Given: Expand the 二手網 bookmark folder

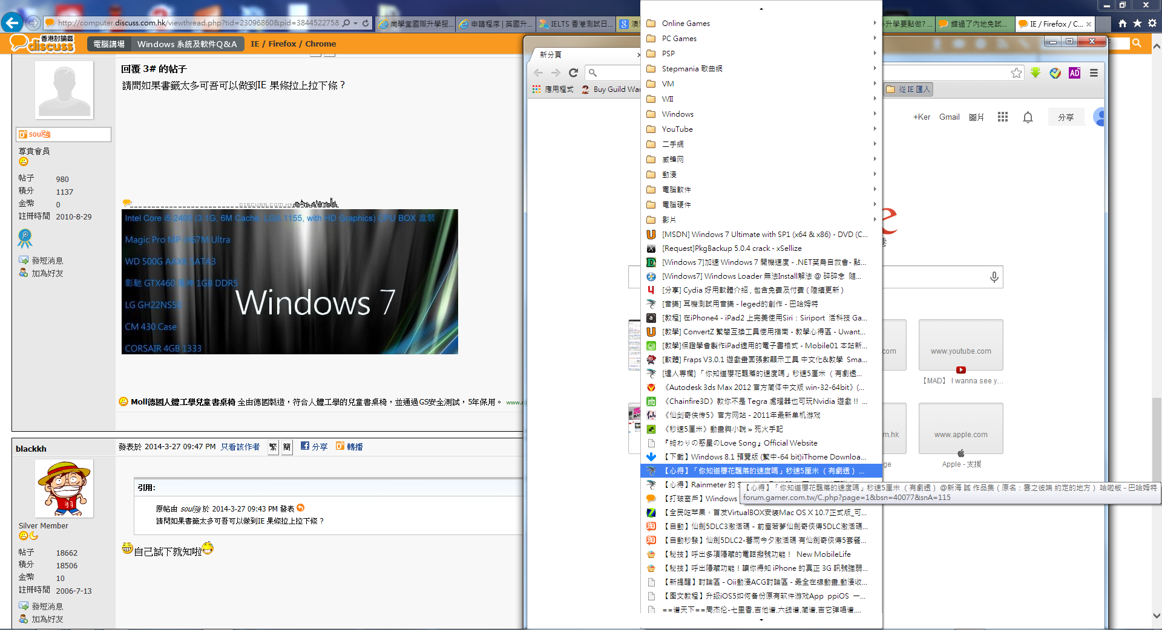Looking at the screenshot, I should pyautogui.click(x=761, y=144).
